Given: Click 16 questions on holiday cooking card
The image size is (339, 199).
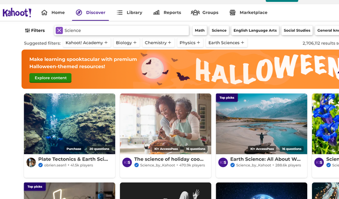Looking at the screenshot, I should coord(195,149).
